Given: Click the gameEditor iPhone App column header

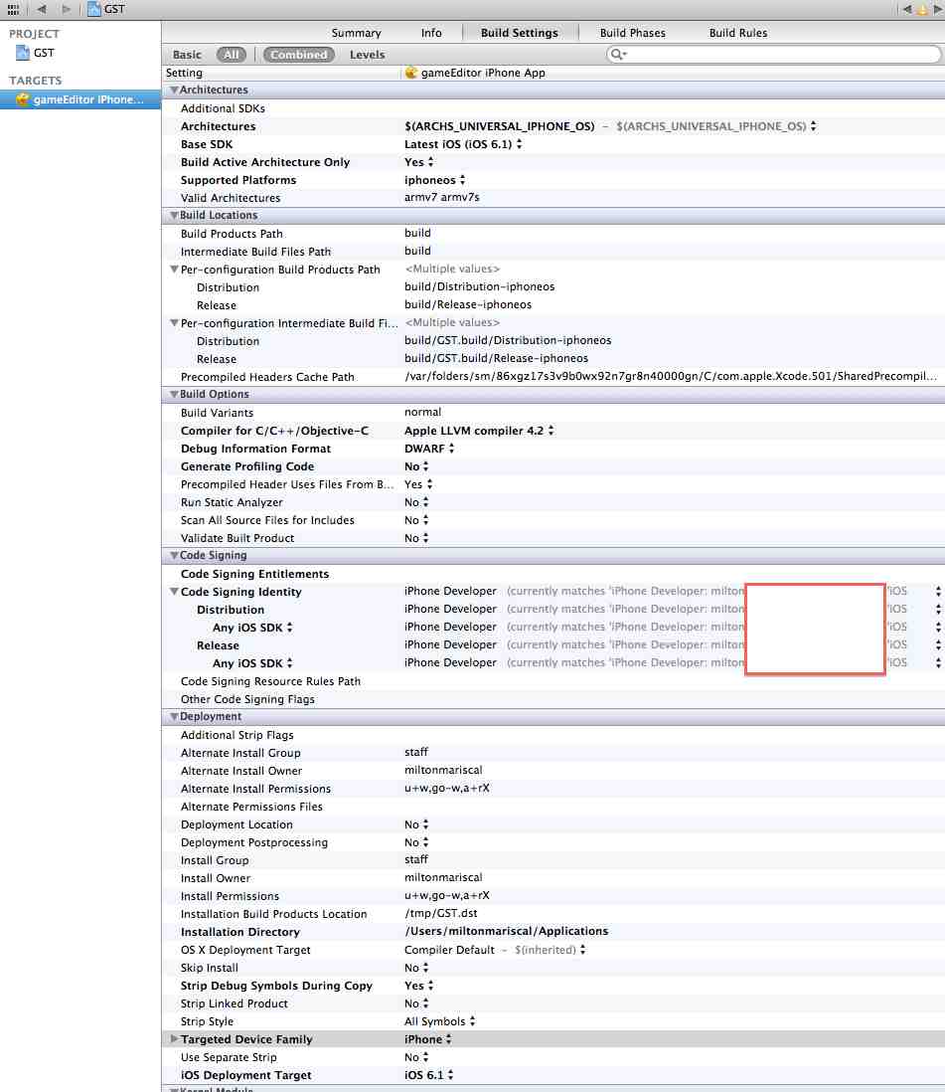Looking at the screenshot, I should 475,73.
